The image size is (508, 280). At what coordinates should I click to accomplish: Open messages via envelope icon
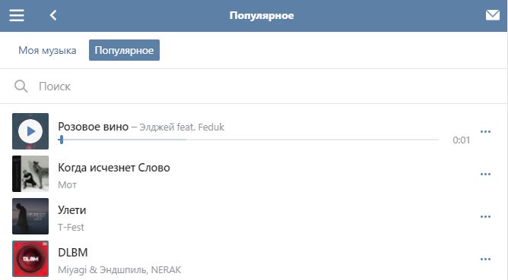coord(493,15)
